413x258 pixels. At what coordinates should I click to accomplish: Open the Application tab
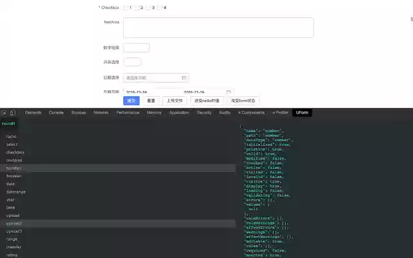(179, 113)
